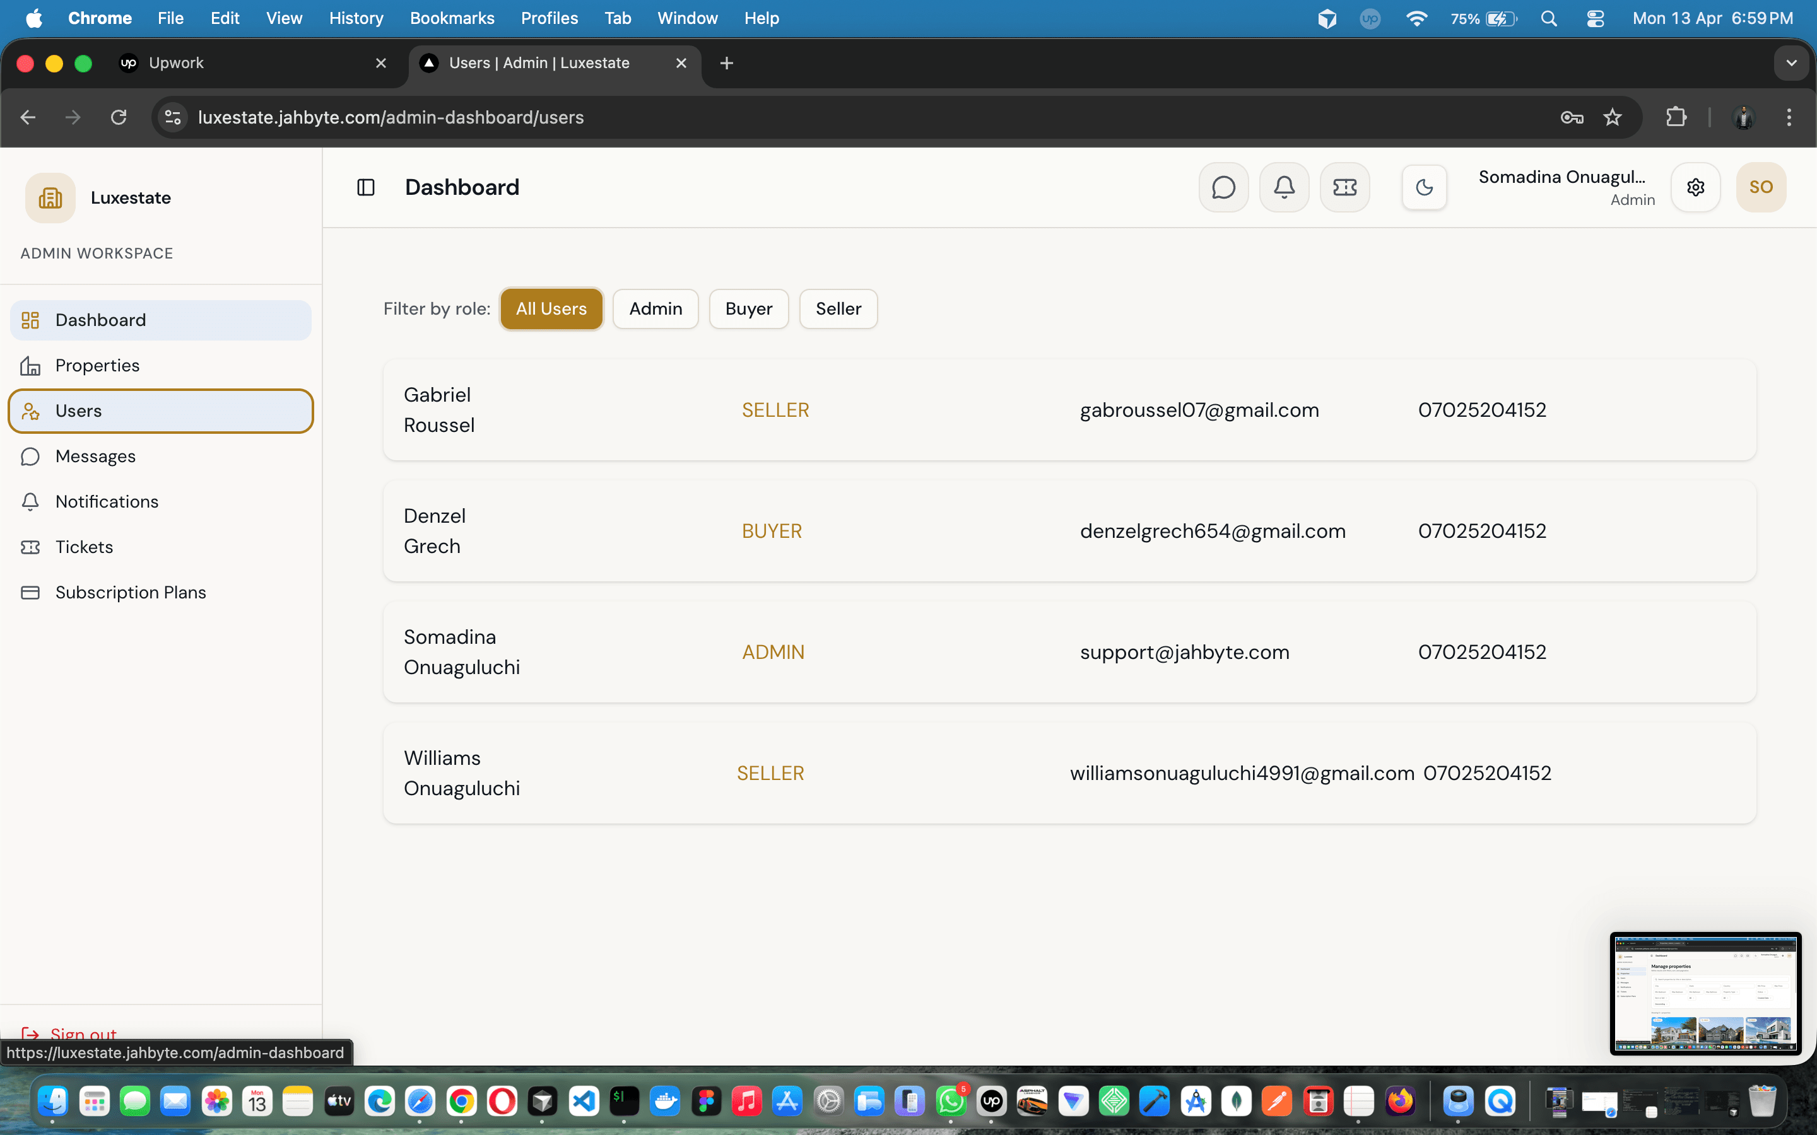Collapse the sidebar using the panel toggle icon
This screenshot has width=1817, height=1135.
tap(367, 187)
